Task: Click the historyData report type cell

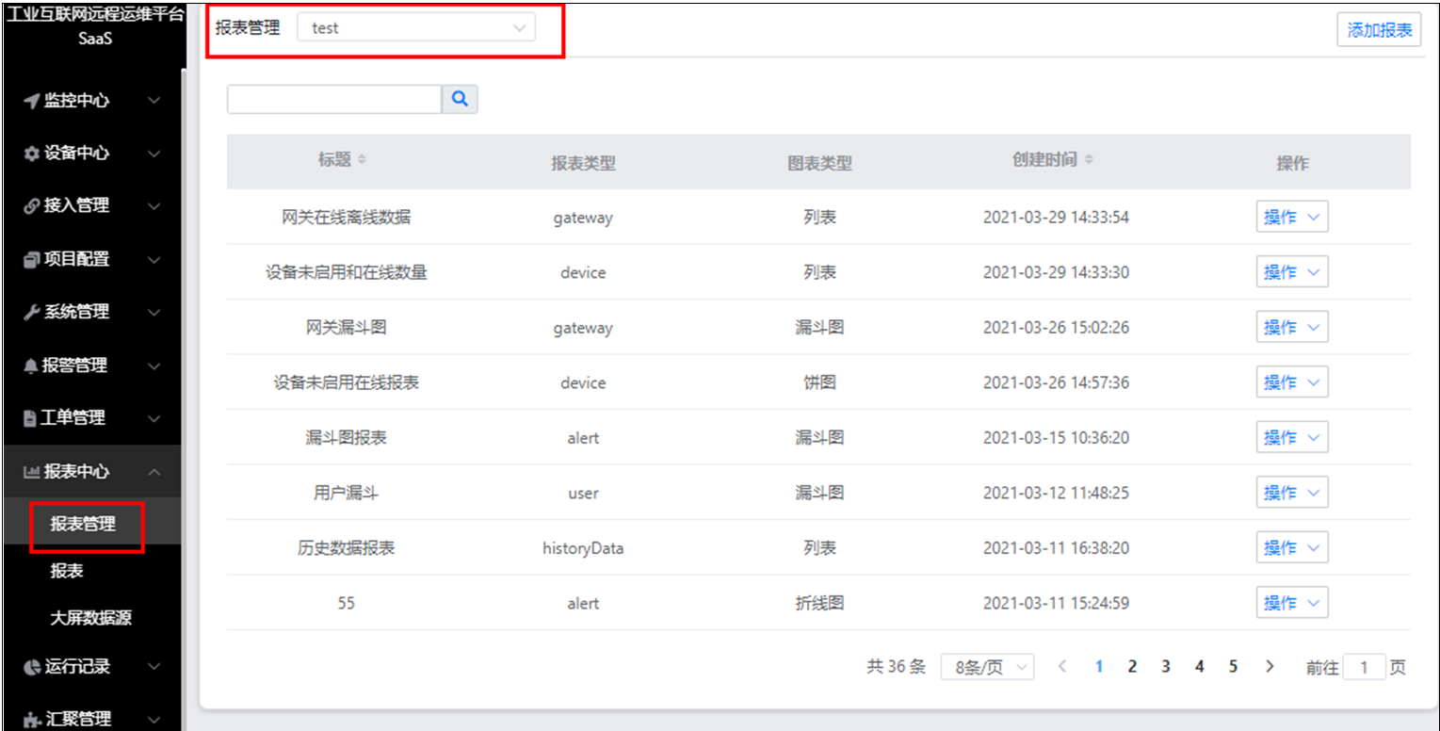Action: [583, 548]
